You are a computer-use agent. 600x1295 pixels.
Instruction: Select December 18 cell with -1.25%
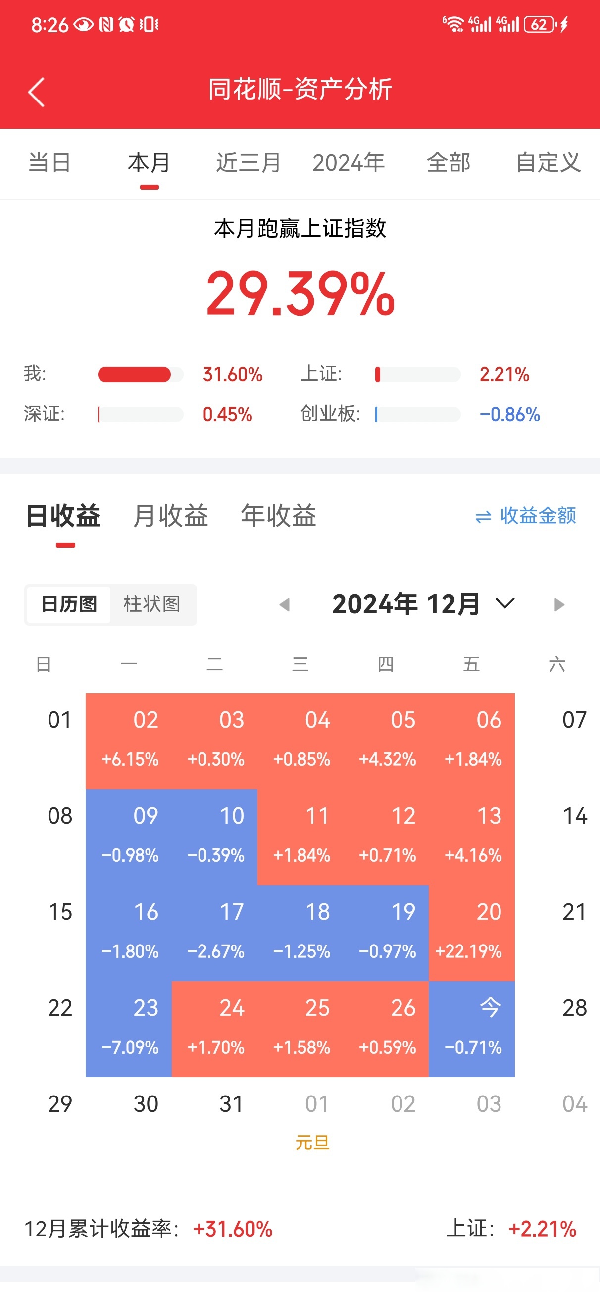click(x=300, y=933)
